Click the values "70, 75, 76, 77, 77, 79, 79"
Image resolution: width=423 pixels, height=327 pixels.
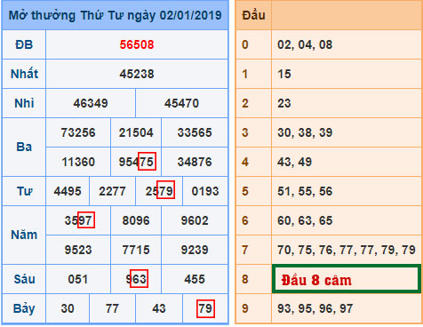coord(347,251)
